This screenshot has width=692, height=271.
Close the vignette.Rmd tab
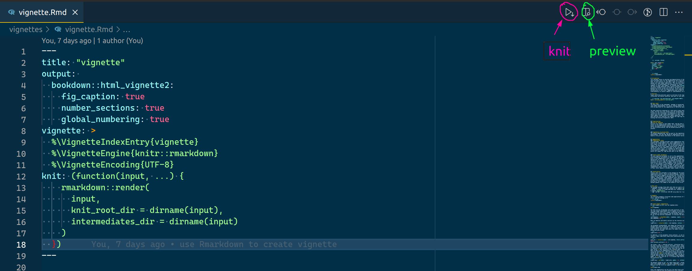coord(75,12)
